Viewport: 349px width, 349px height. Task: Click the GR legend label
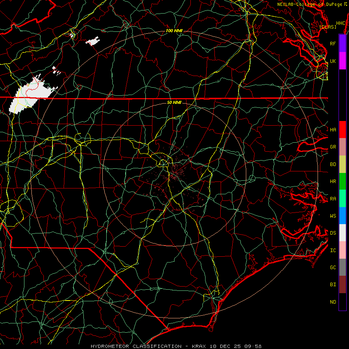click(333, 147)
